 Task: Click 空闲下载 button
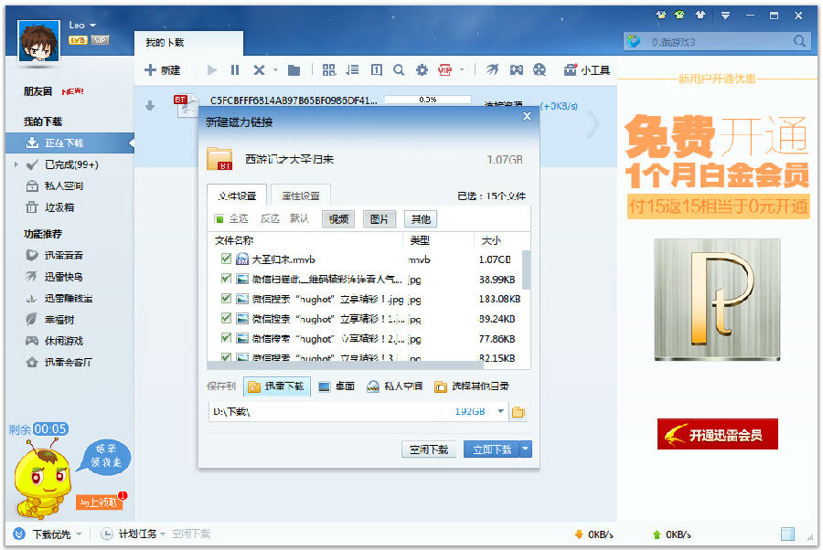click(x=429, y=450)
